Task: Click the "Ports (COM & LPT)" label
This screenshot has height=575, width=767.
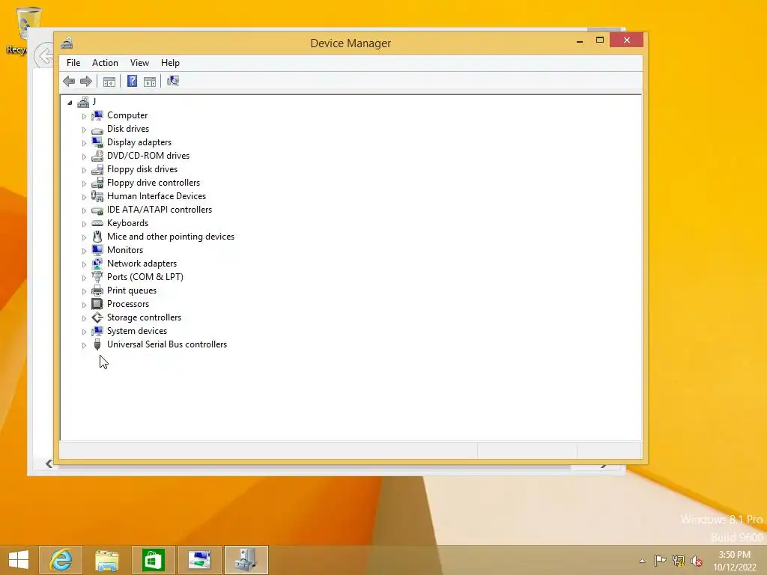Action: [x=145, y=277]
